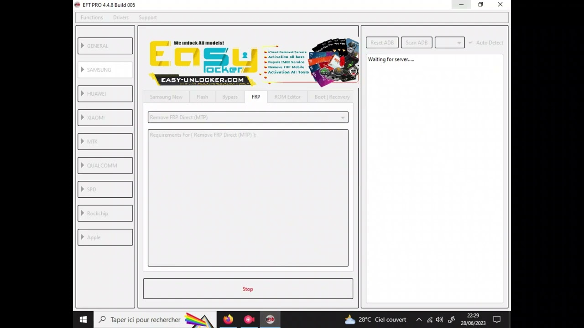The image size is (584, 328).
Task: Open the Windows notification center
Action: (497, 319)
